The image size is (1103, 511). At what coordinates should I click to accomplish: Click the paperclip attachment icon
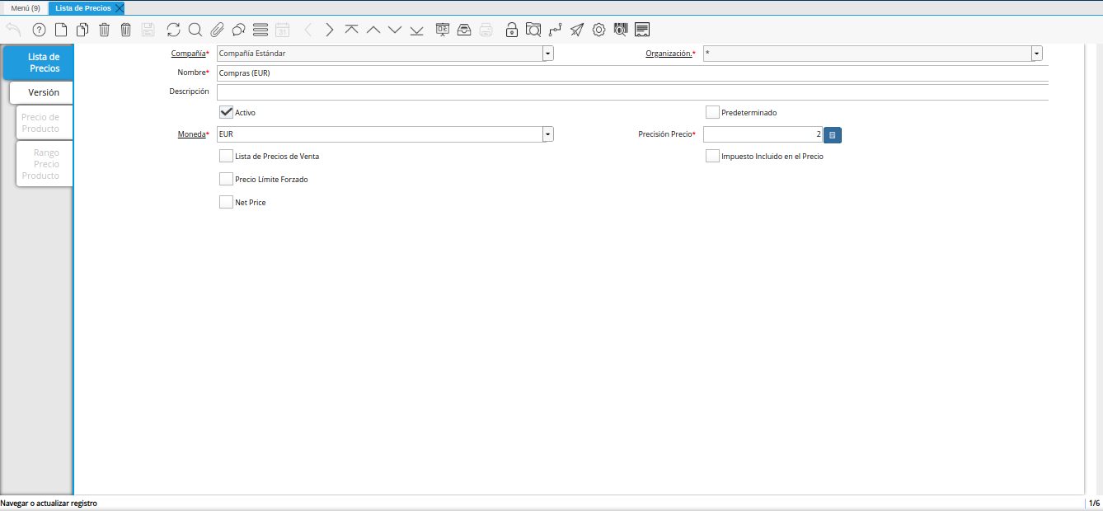coord(217,30)
